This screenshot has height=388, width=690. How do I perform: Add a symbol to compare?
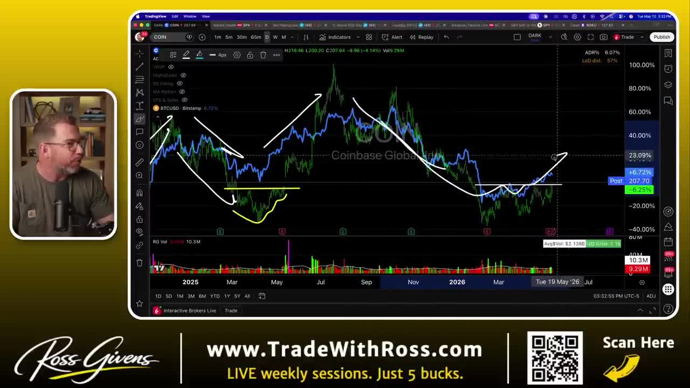pos(202,37)
